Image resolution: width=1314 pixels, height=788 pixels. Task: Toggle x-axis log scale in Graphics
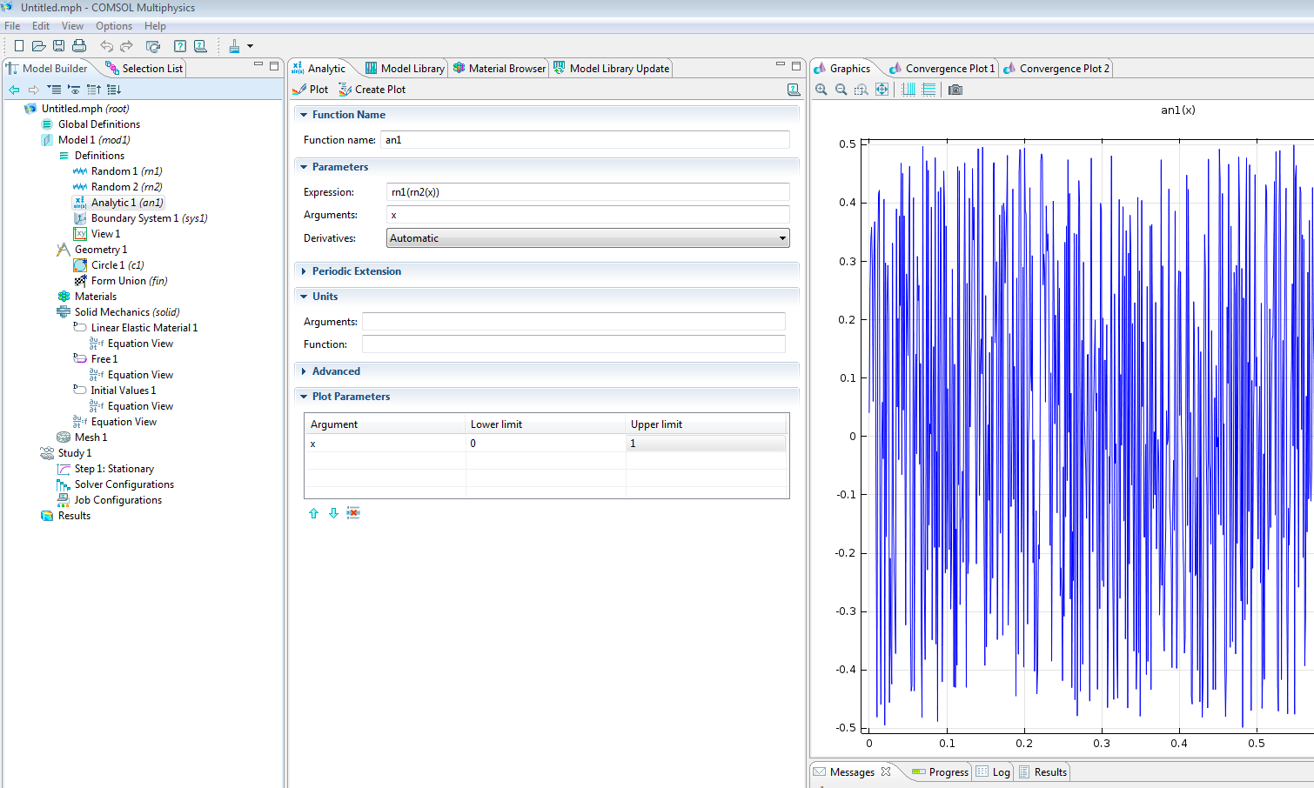coord(908,90)
